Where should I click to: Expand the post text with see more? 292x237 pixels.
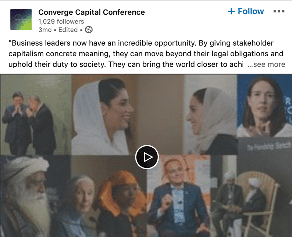point(266,64)
